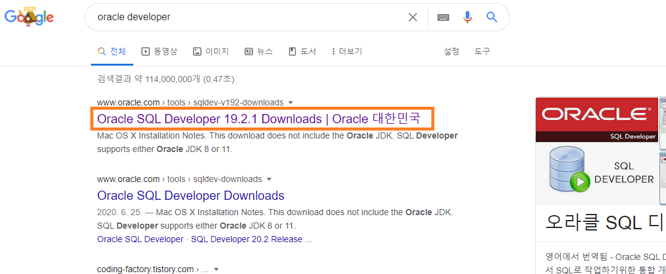Open 'Oracle SQL Developer Downloads' result
This screenshot has width=666, height=274.
pos(190,196)
